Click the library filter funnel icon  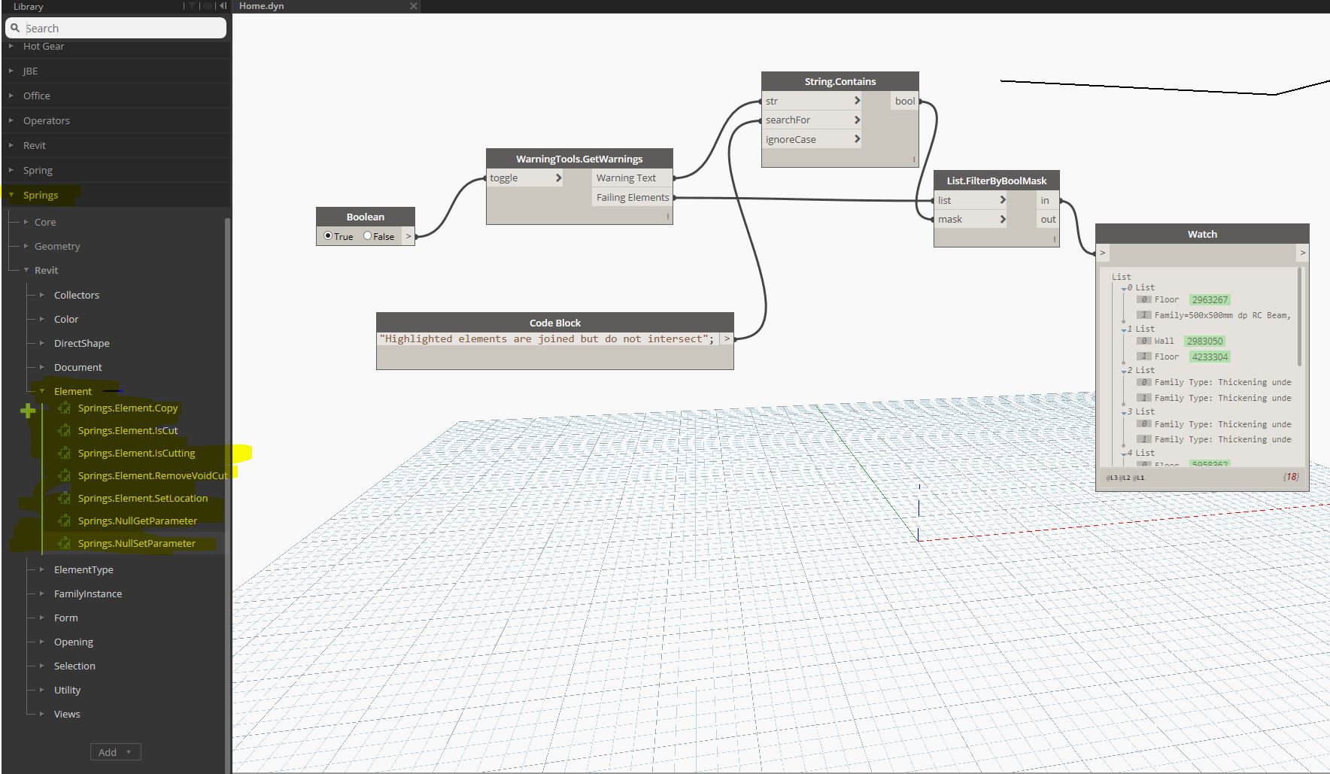[x=192, y=6]
